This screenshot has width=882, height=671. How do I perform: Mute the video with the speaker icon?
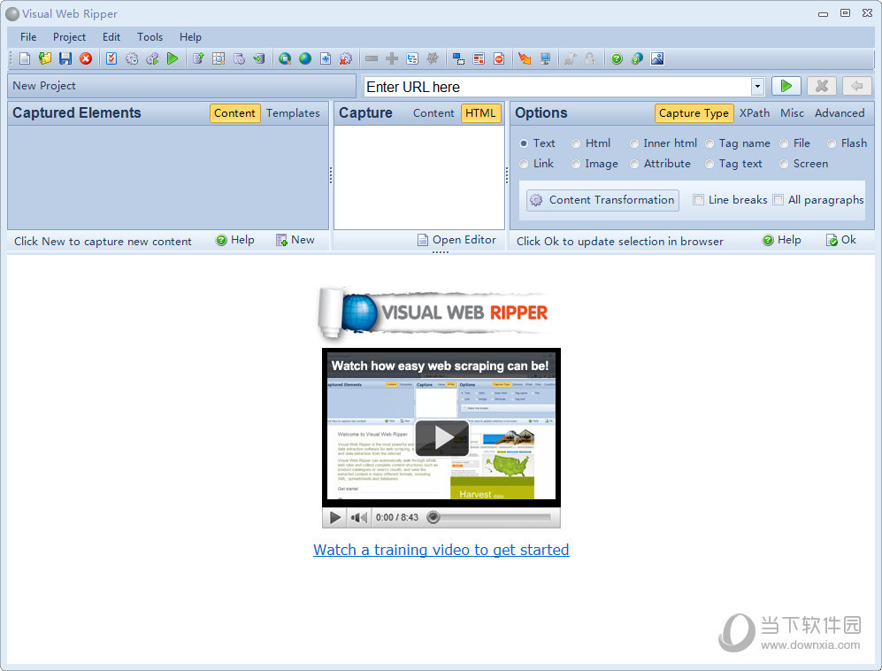[x=358, y=517]
